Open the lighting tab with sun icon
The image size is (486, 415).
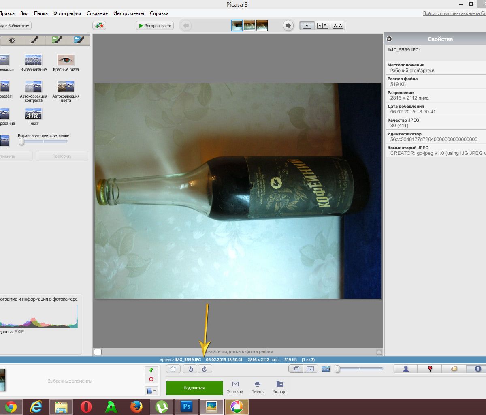click(x=12, y=40)
